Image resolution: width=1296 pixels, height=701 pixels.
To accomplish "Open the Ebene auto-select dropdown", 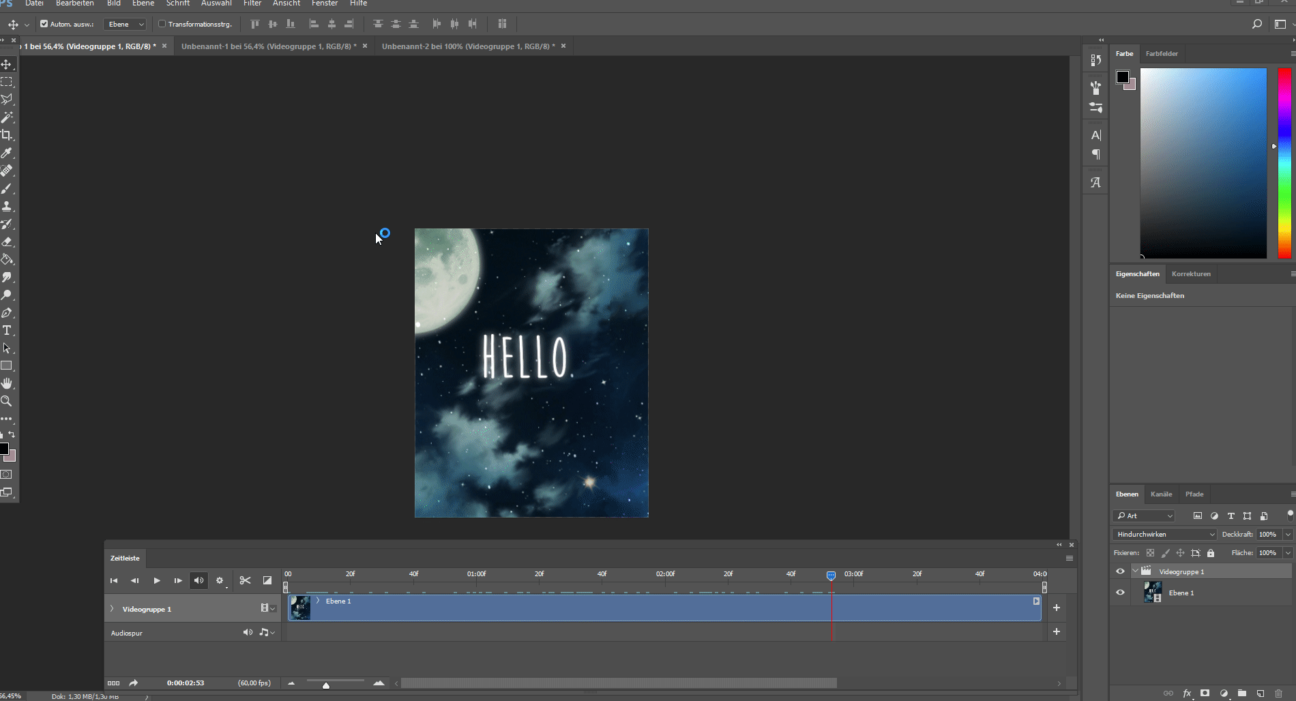I will (x=125, y=24).
